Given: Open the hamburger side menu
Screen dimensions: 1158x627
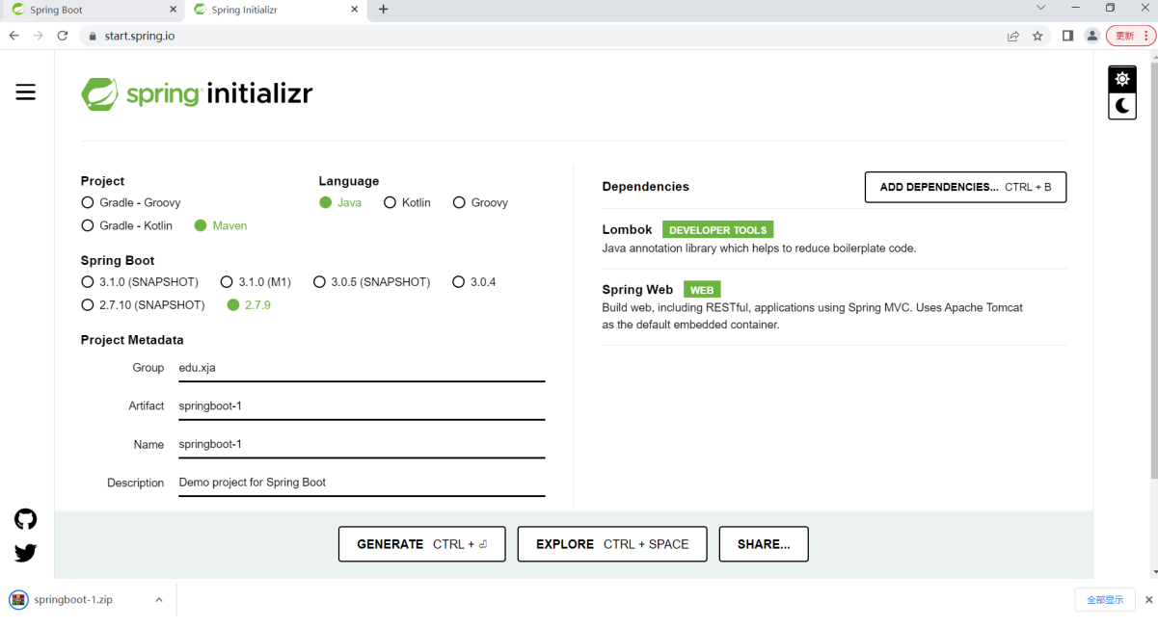Looking at the screenshot, I should point(26,91).
